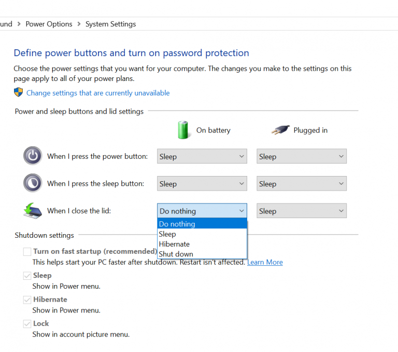Toggle the fast startup checkbox

[27, 251]
